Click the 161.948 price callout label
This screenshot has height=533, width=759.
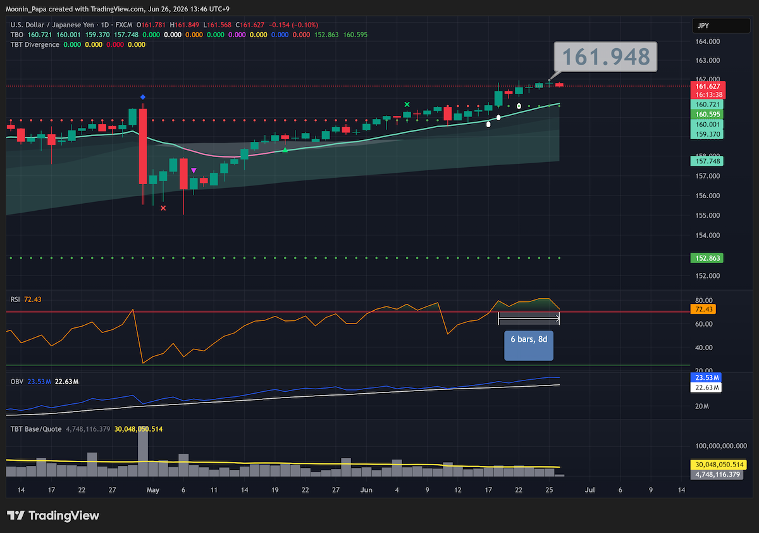click(x=606, y=56)
